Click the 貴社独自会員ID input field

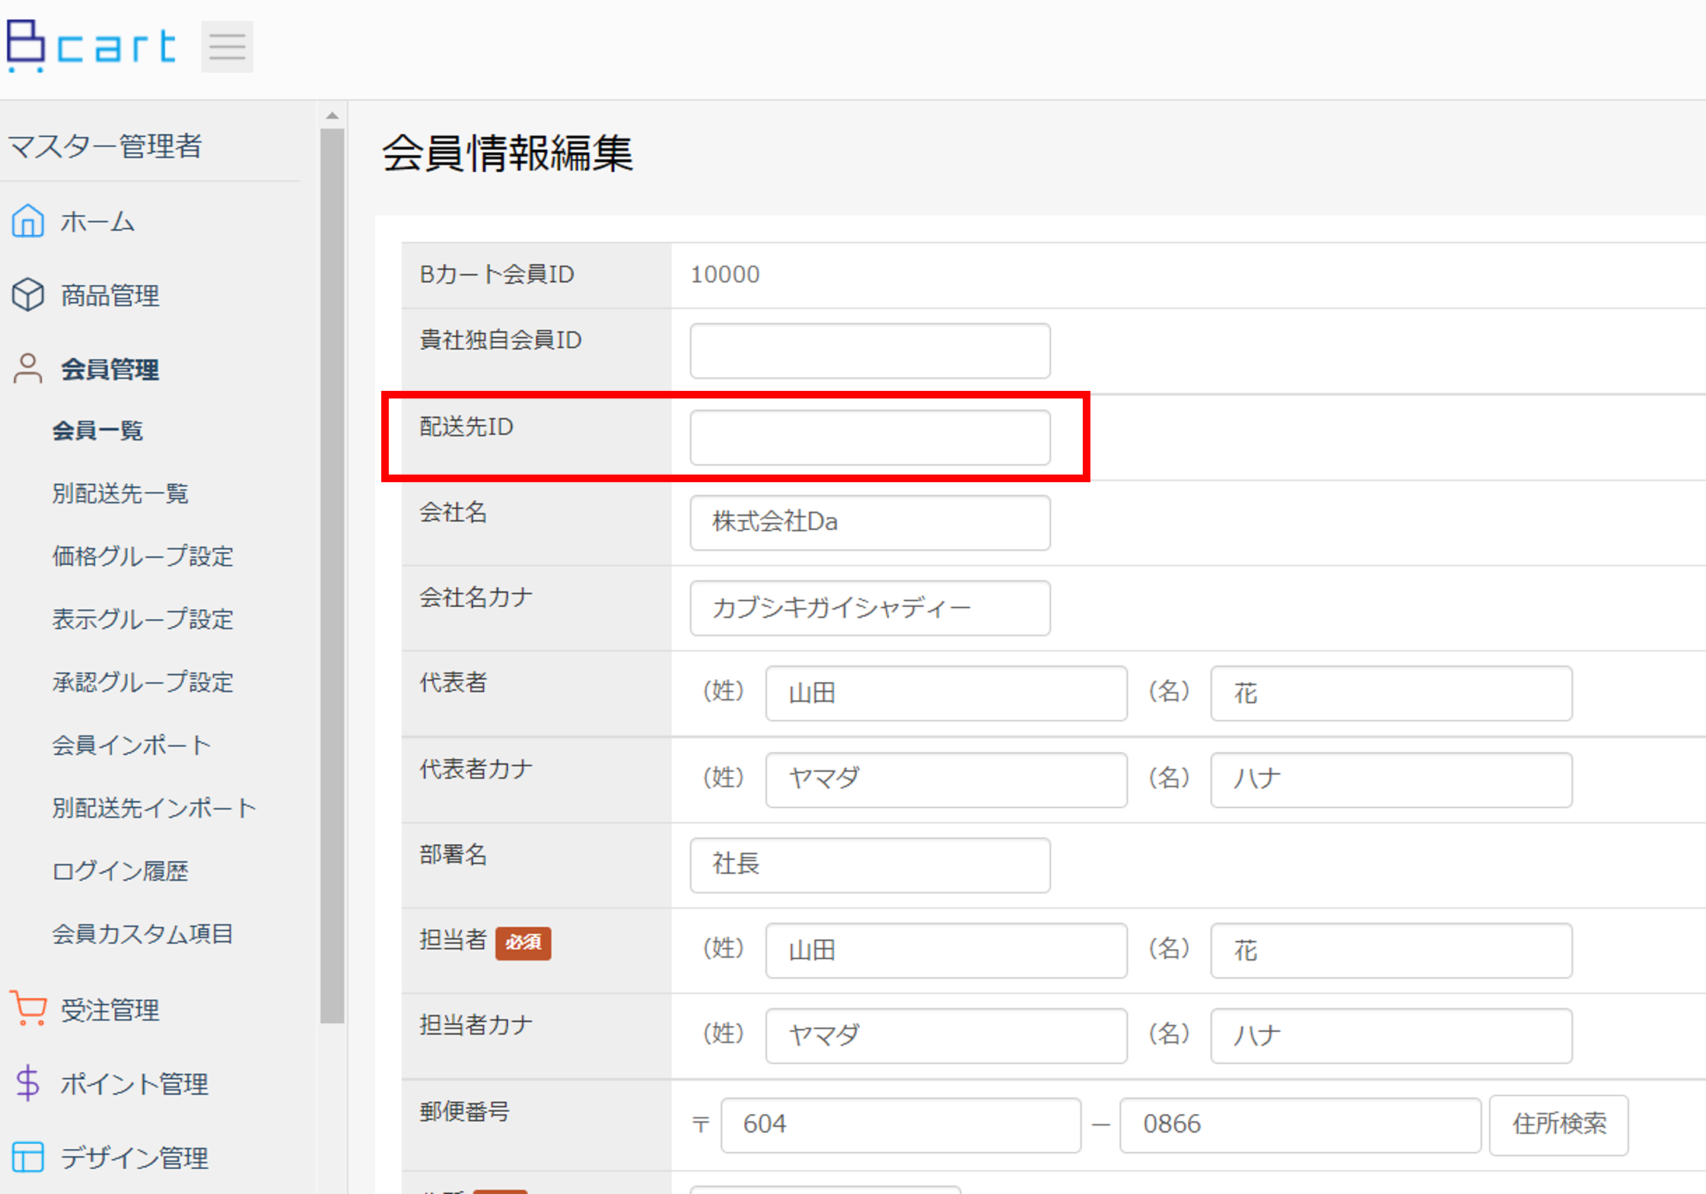(x=870, y=351)
